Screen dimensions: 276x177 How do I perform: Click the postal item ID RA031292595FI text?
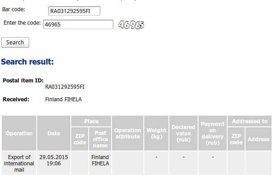(x=65, y=87)
